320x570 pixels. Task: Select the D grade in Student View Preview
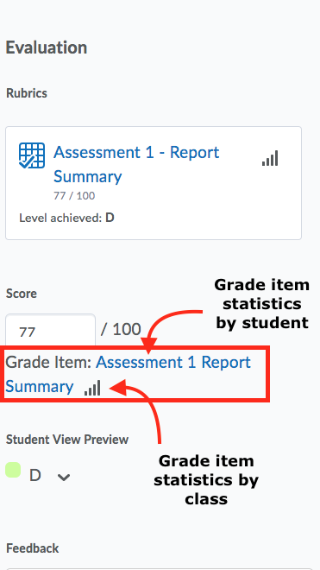point(35,476)
